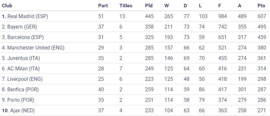Click the A column header
Screen dimensions: 270x116
240,6
